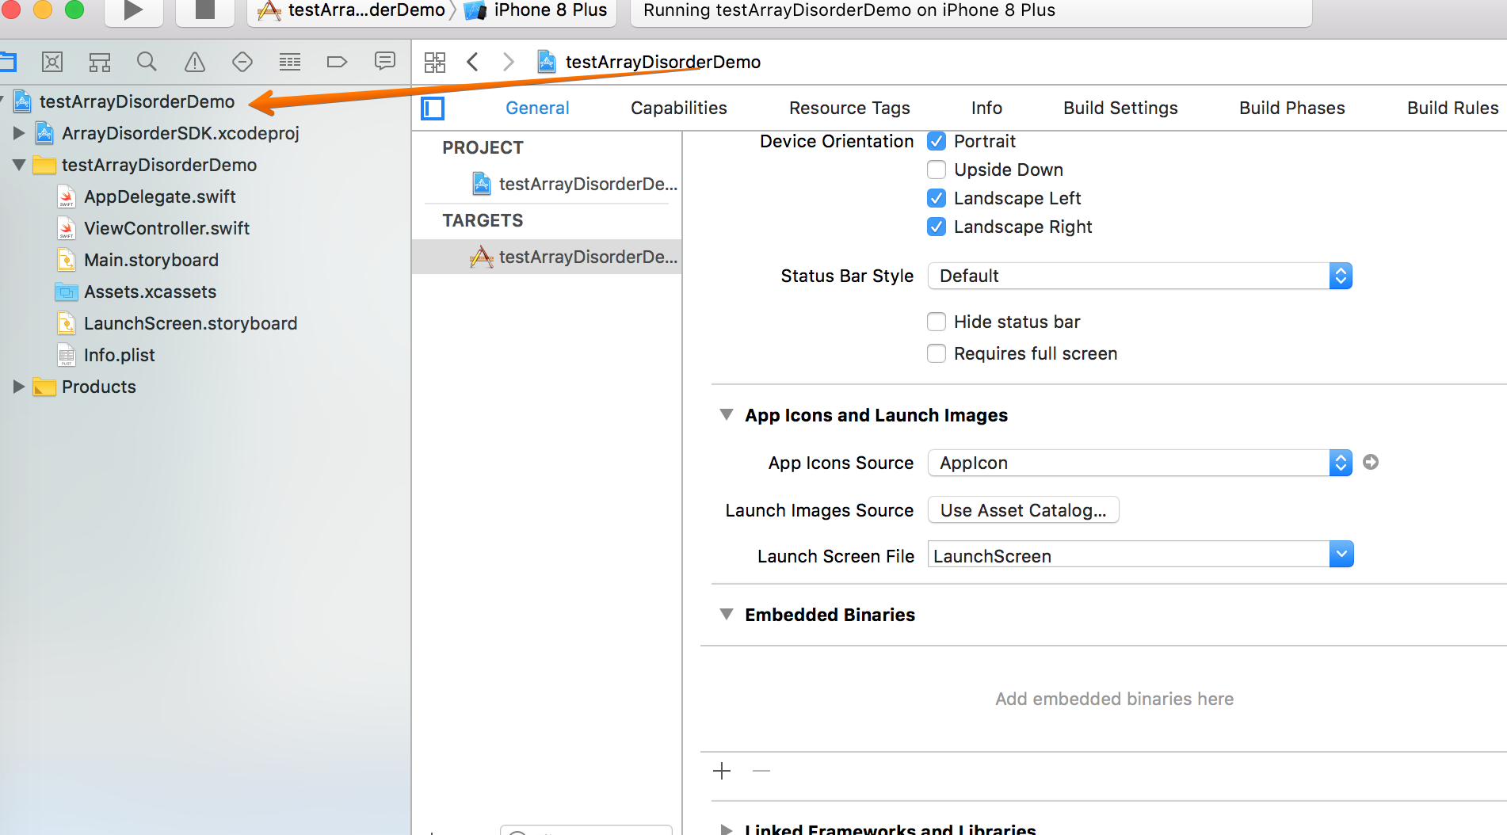Uncheck the Landscape Left orientation

coord(937,198)
